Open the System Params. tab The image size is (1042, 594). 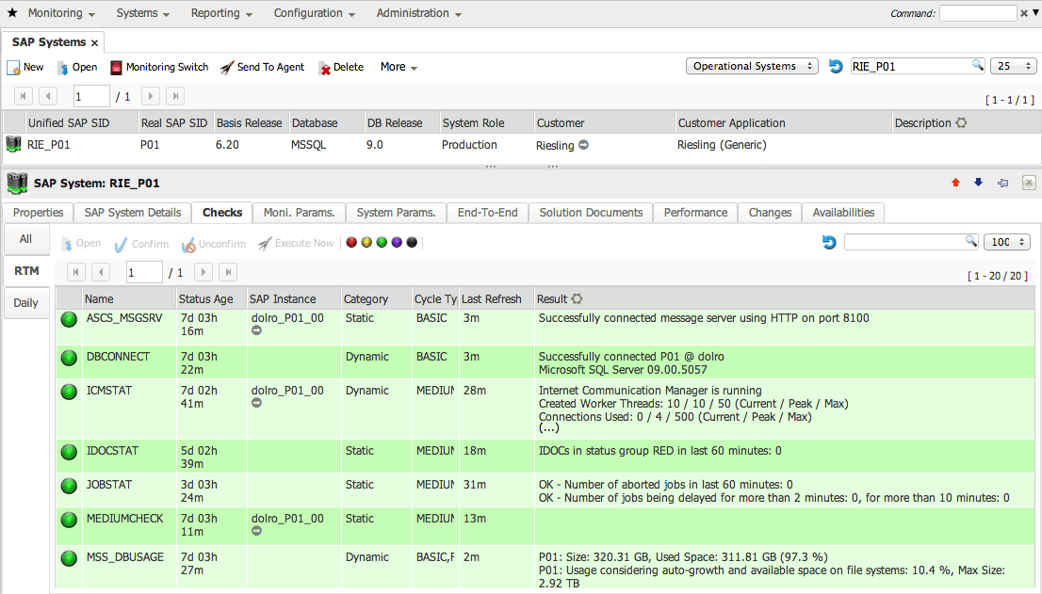point(396,213)
